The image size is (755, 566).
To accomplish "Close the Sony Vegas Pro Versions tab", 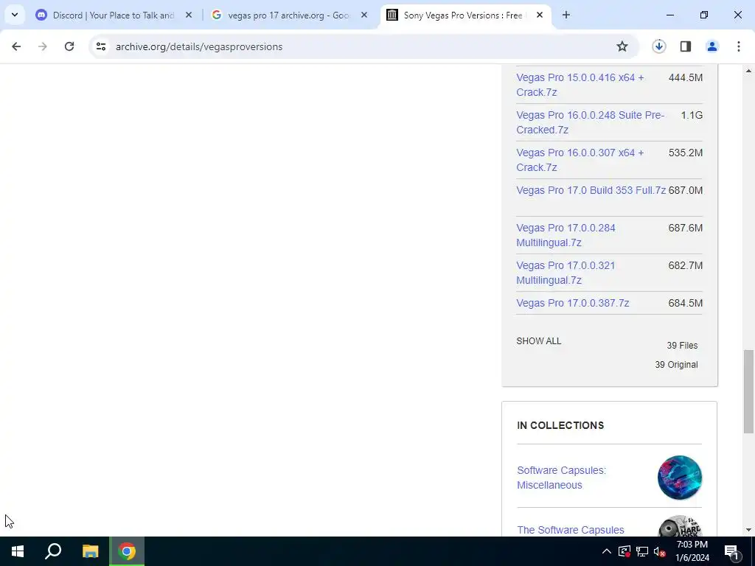I will pos(540,15).
